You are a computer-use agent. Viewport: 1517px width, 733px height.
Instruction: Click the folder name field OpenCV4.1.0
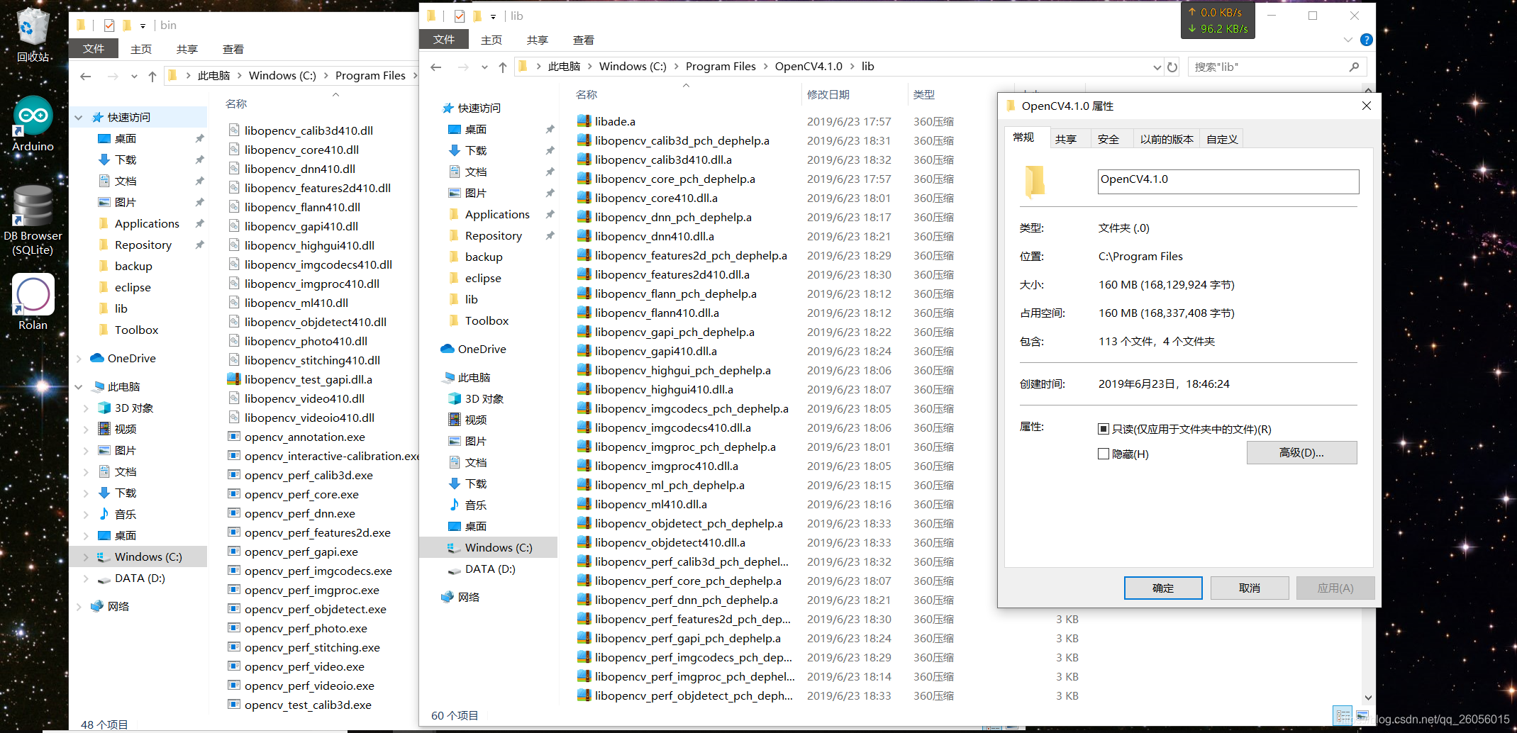1228,181
